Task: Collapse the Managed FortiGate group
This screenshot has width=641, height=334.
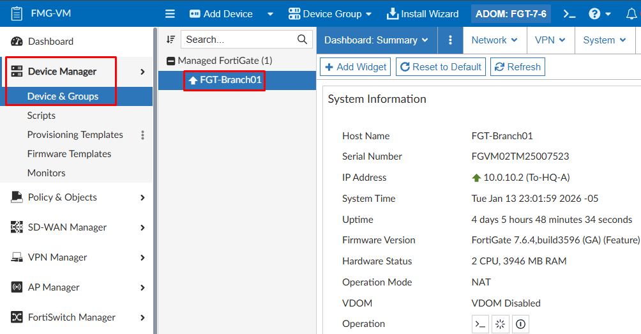Action: [x=171, y=61]
